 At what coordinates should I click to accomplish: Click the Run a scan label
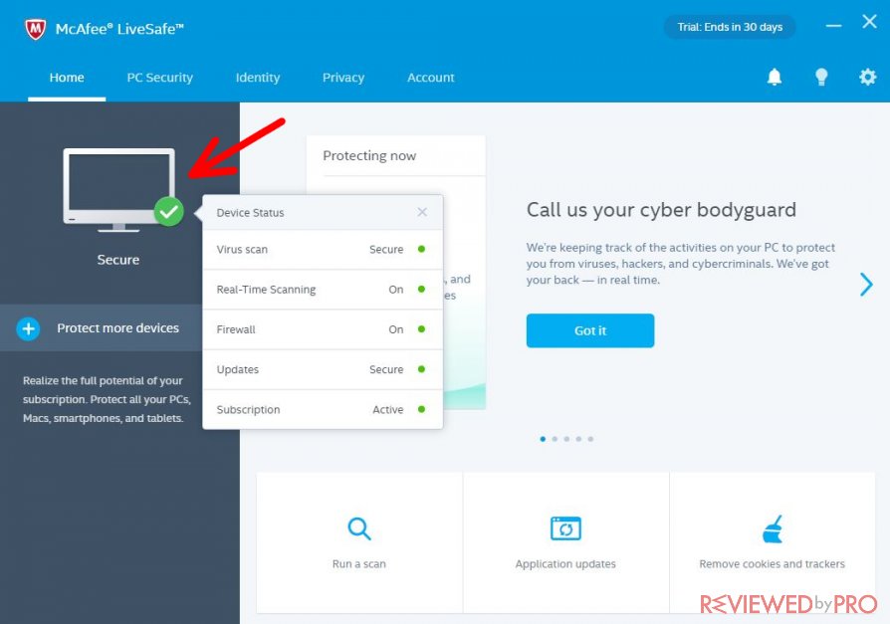pos(359,564)
